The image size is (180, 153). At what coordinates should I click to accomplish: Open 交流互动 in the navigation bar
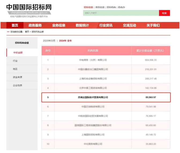click(129, 25)
